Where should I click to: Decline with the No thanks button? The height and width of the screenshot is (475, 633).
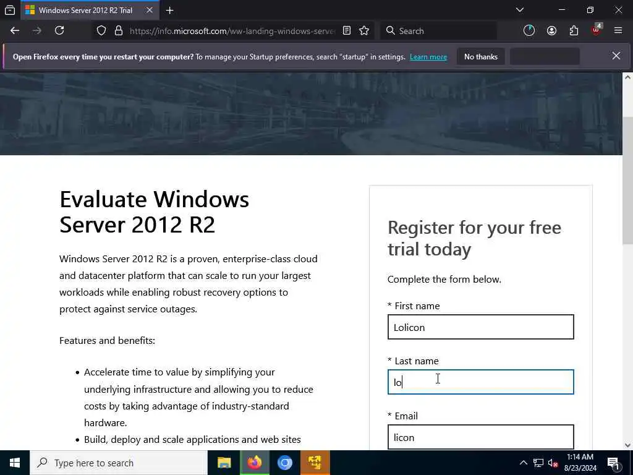481,57
